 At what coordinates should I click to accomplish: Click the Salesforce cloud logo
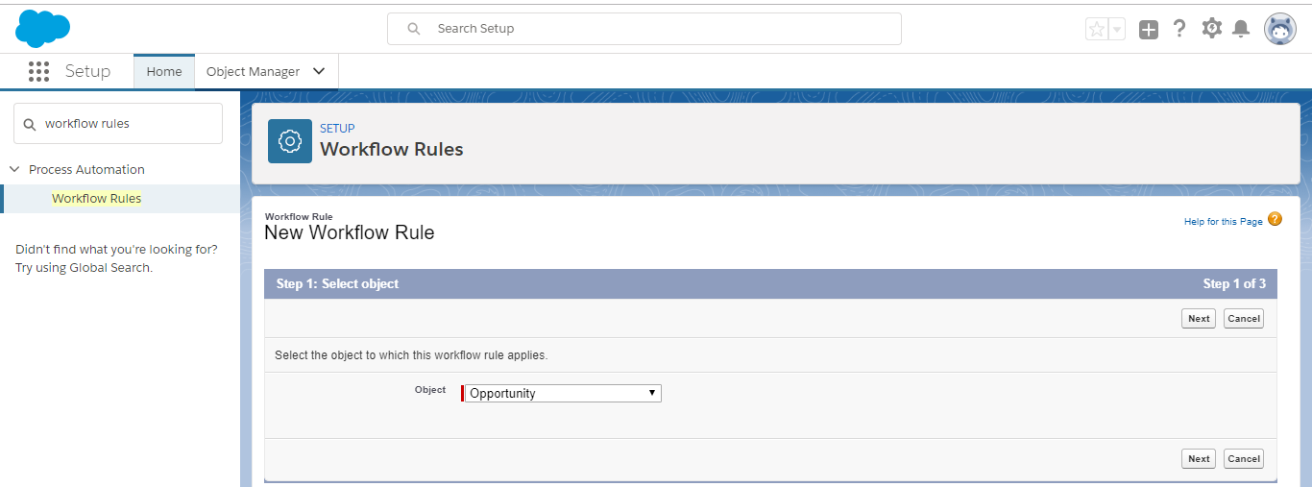[42, 28]
